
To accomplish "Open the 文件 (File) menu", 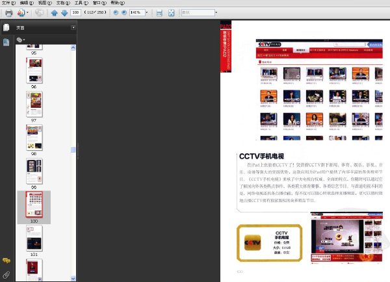I will [x=8, y=3].
